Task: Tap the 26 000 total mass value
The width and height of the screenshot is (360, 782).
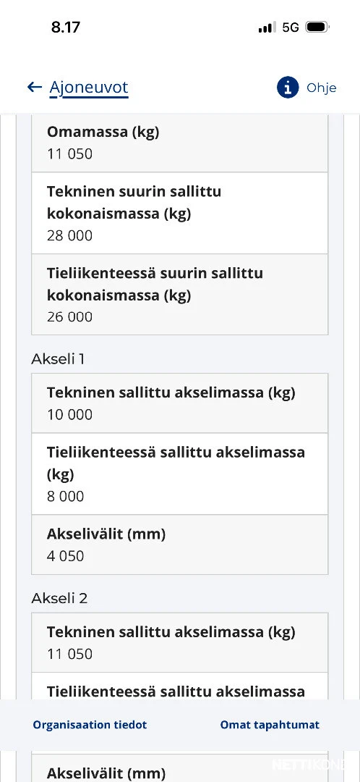Action: point(69,316)
